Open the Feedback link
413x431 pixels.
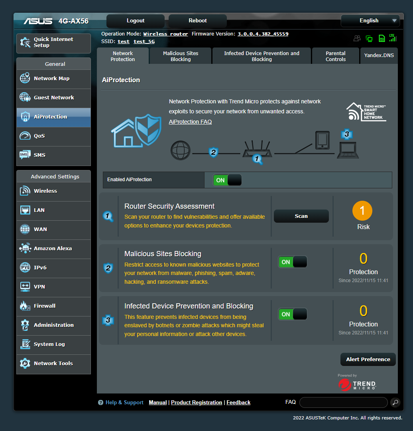pos(238,402)
